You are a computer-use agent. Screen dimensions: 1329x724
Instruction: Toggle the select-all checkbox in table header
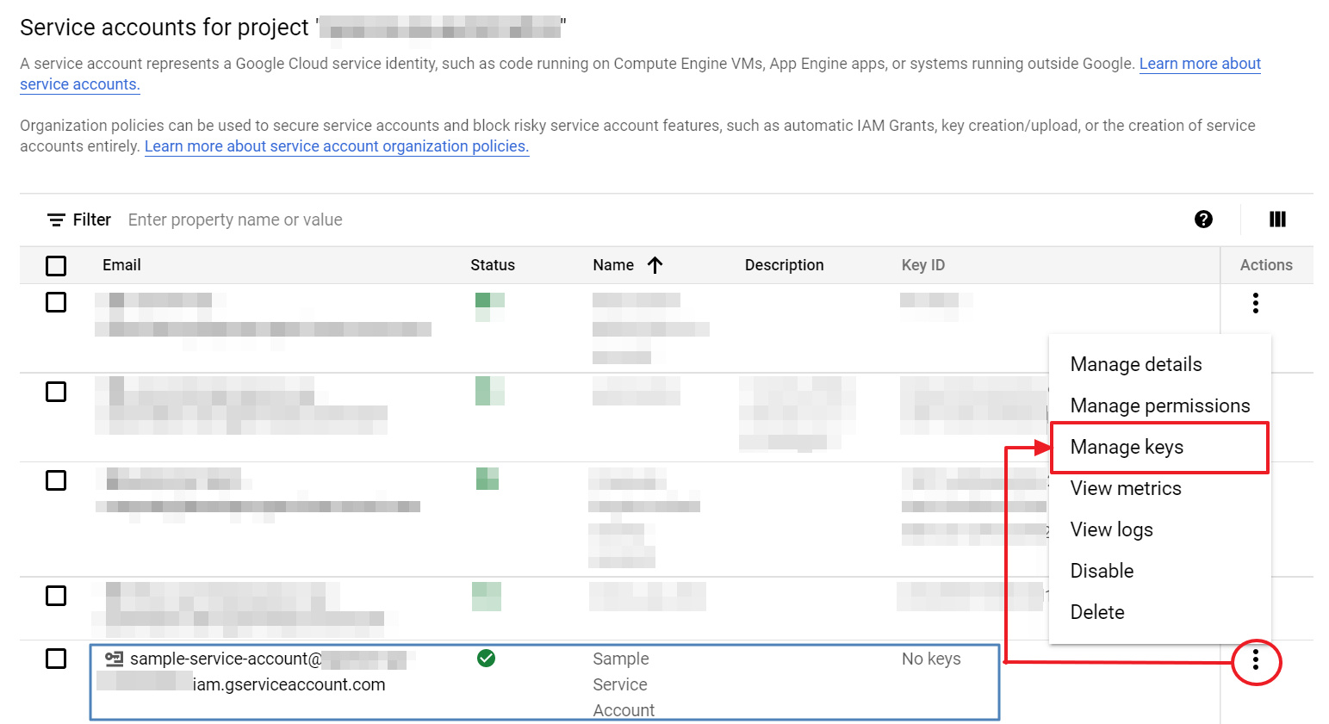coord(56,266)
